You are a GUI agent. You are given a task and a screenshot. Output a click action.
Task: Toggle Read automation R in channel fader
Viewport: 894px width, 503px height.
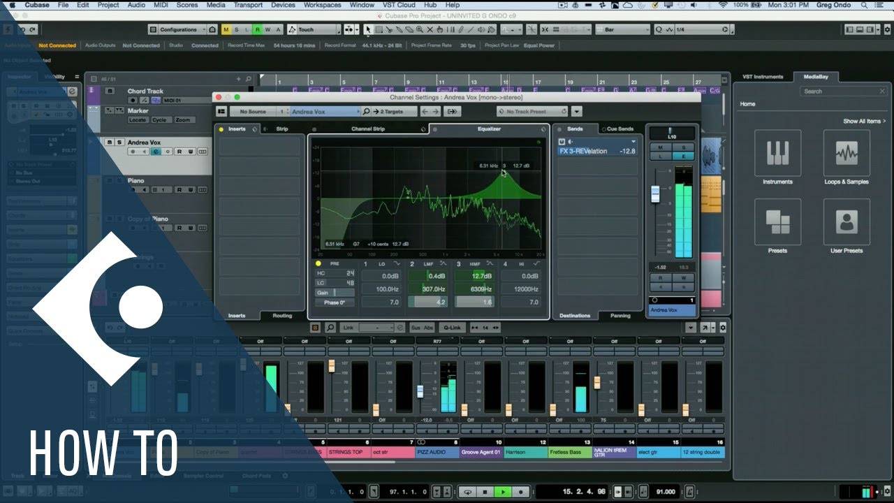pos(660,277)
